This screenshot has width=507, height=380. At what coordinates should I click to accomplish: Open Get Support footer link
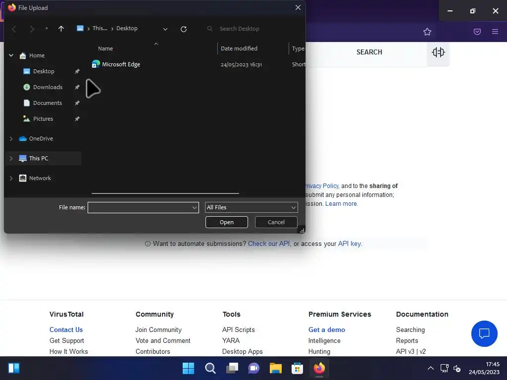click(67, 340)
